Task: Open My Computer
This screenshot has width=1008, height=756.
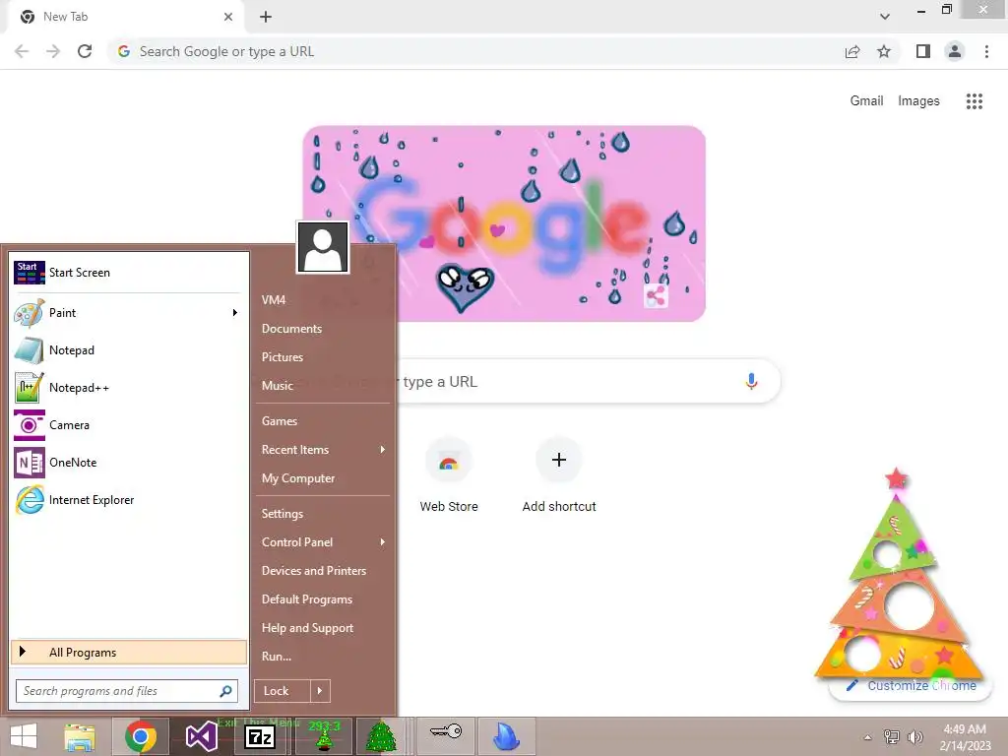Action: [298, 478]
